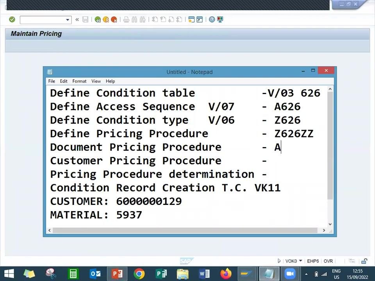
Task: Click the Last Page icon
Action: click(179, 20)
